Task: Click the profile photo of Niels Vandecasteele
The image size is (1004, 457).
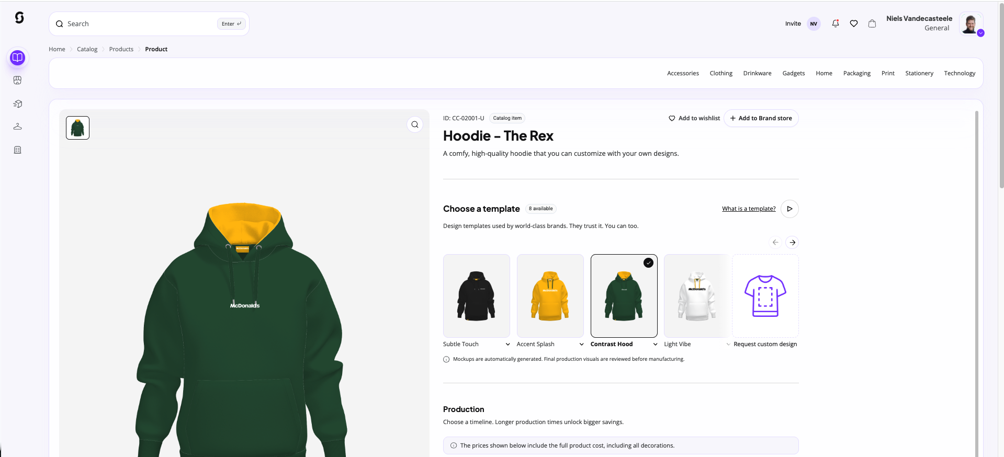Action: tap(971, 24)
